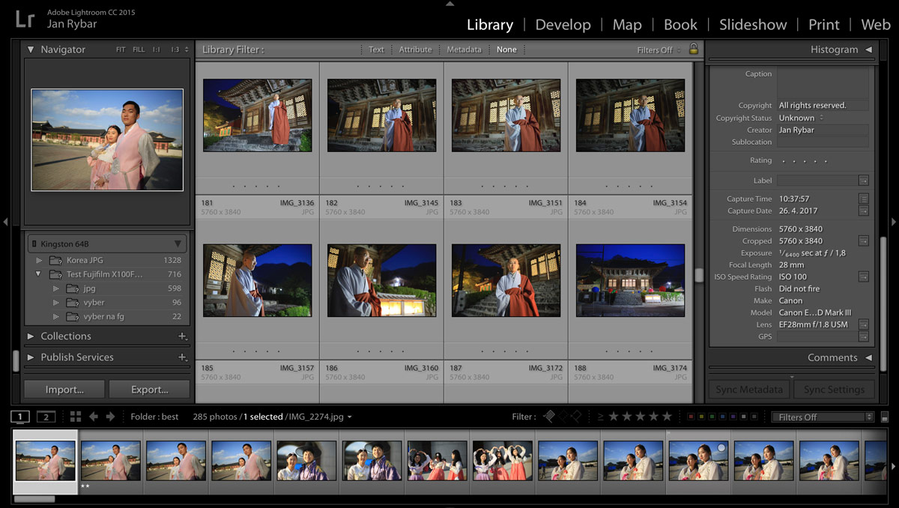899x508 pixels.
Task: Click the arrow button next to Lens field
Action: pos(863,325)
